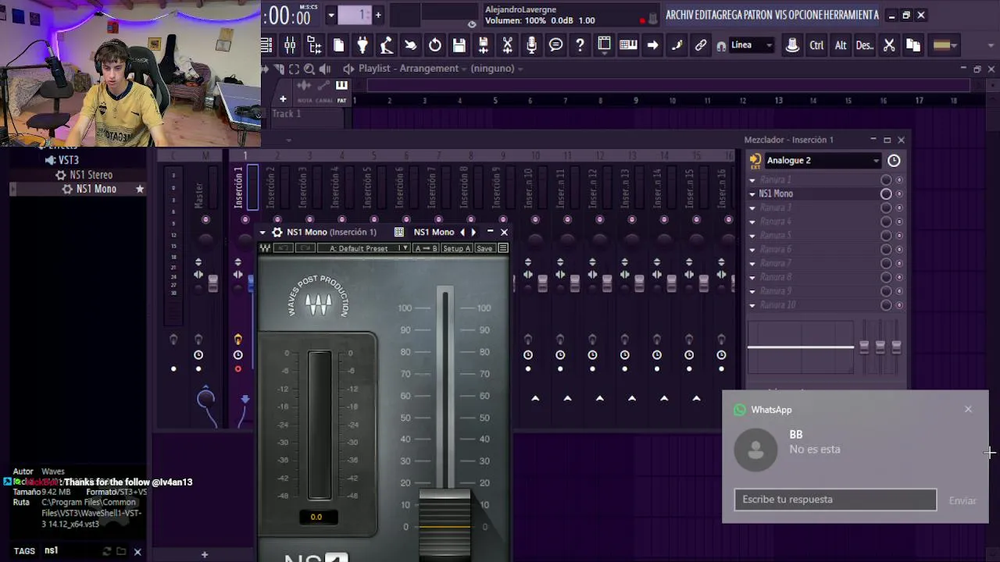Click the color palette swatch in toolbar
This screenshot has width=1000, height=562.
pyautogui.click(x=945, y=45)
